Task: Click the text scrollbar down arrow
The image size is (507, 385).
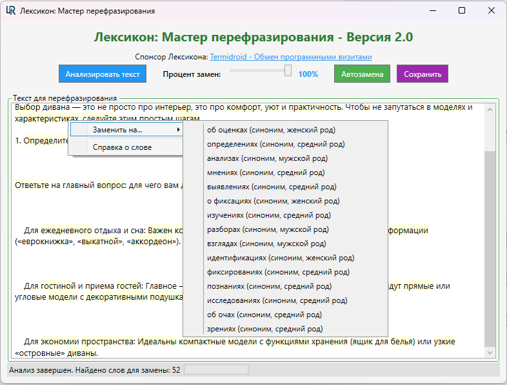Action: coord(490,353)
